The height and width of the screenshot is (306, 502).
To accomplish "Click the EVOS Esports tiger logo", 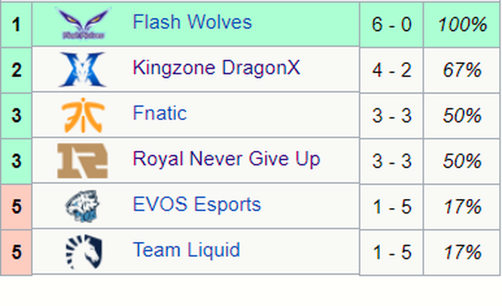I will pyautogui.click(x=83, y=207).
